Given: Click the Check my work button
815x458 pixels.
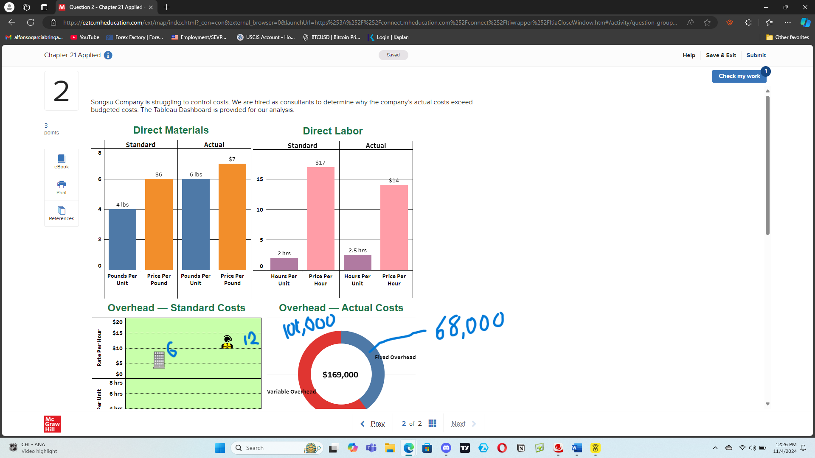Looking at the screenshot, I should pos(739,76).
